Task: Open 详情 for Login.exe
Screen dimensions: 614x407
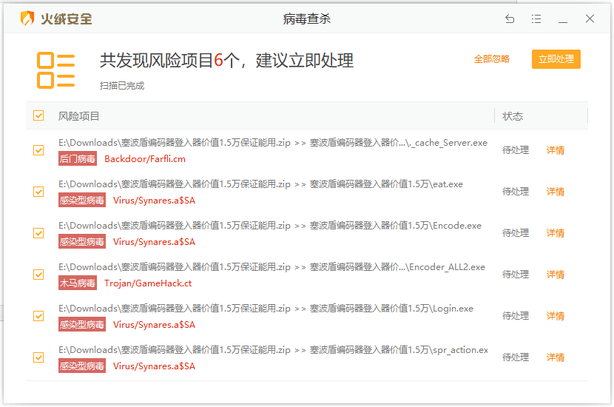Action: coord(556,316)
